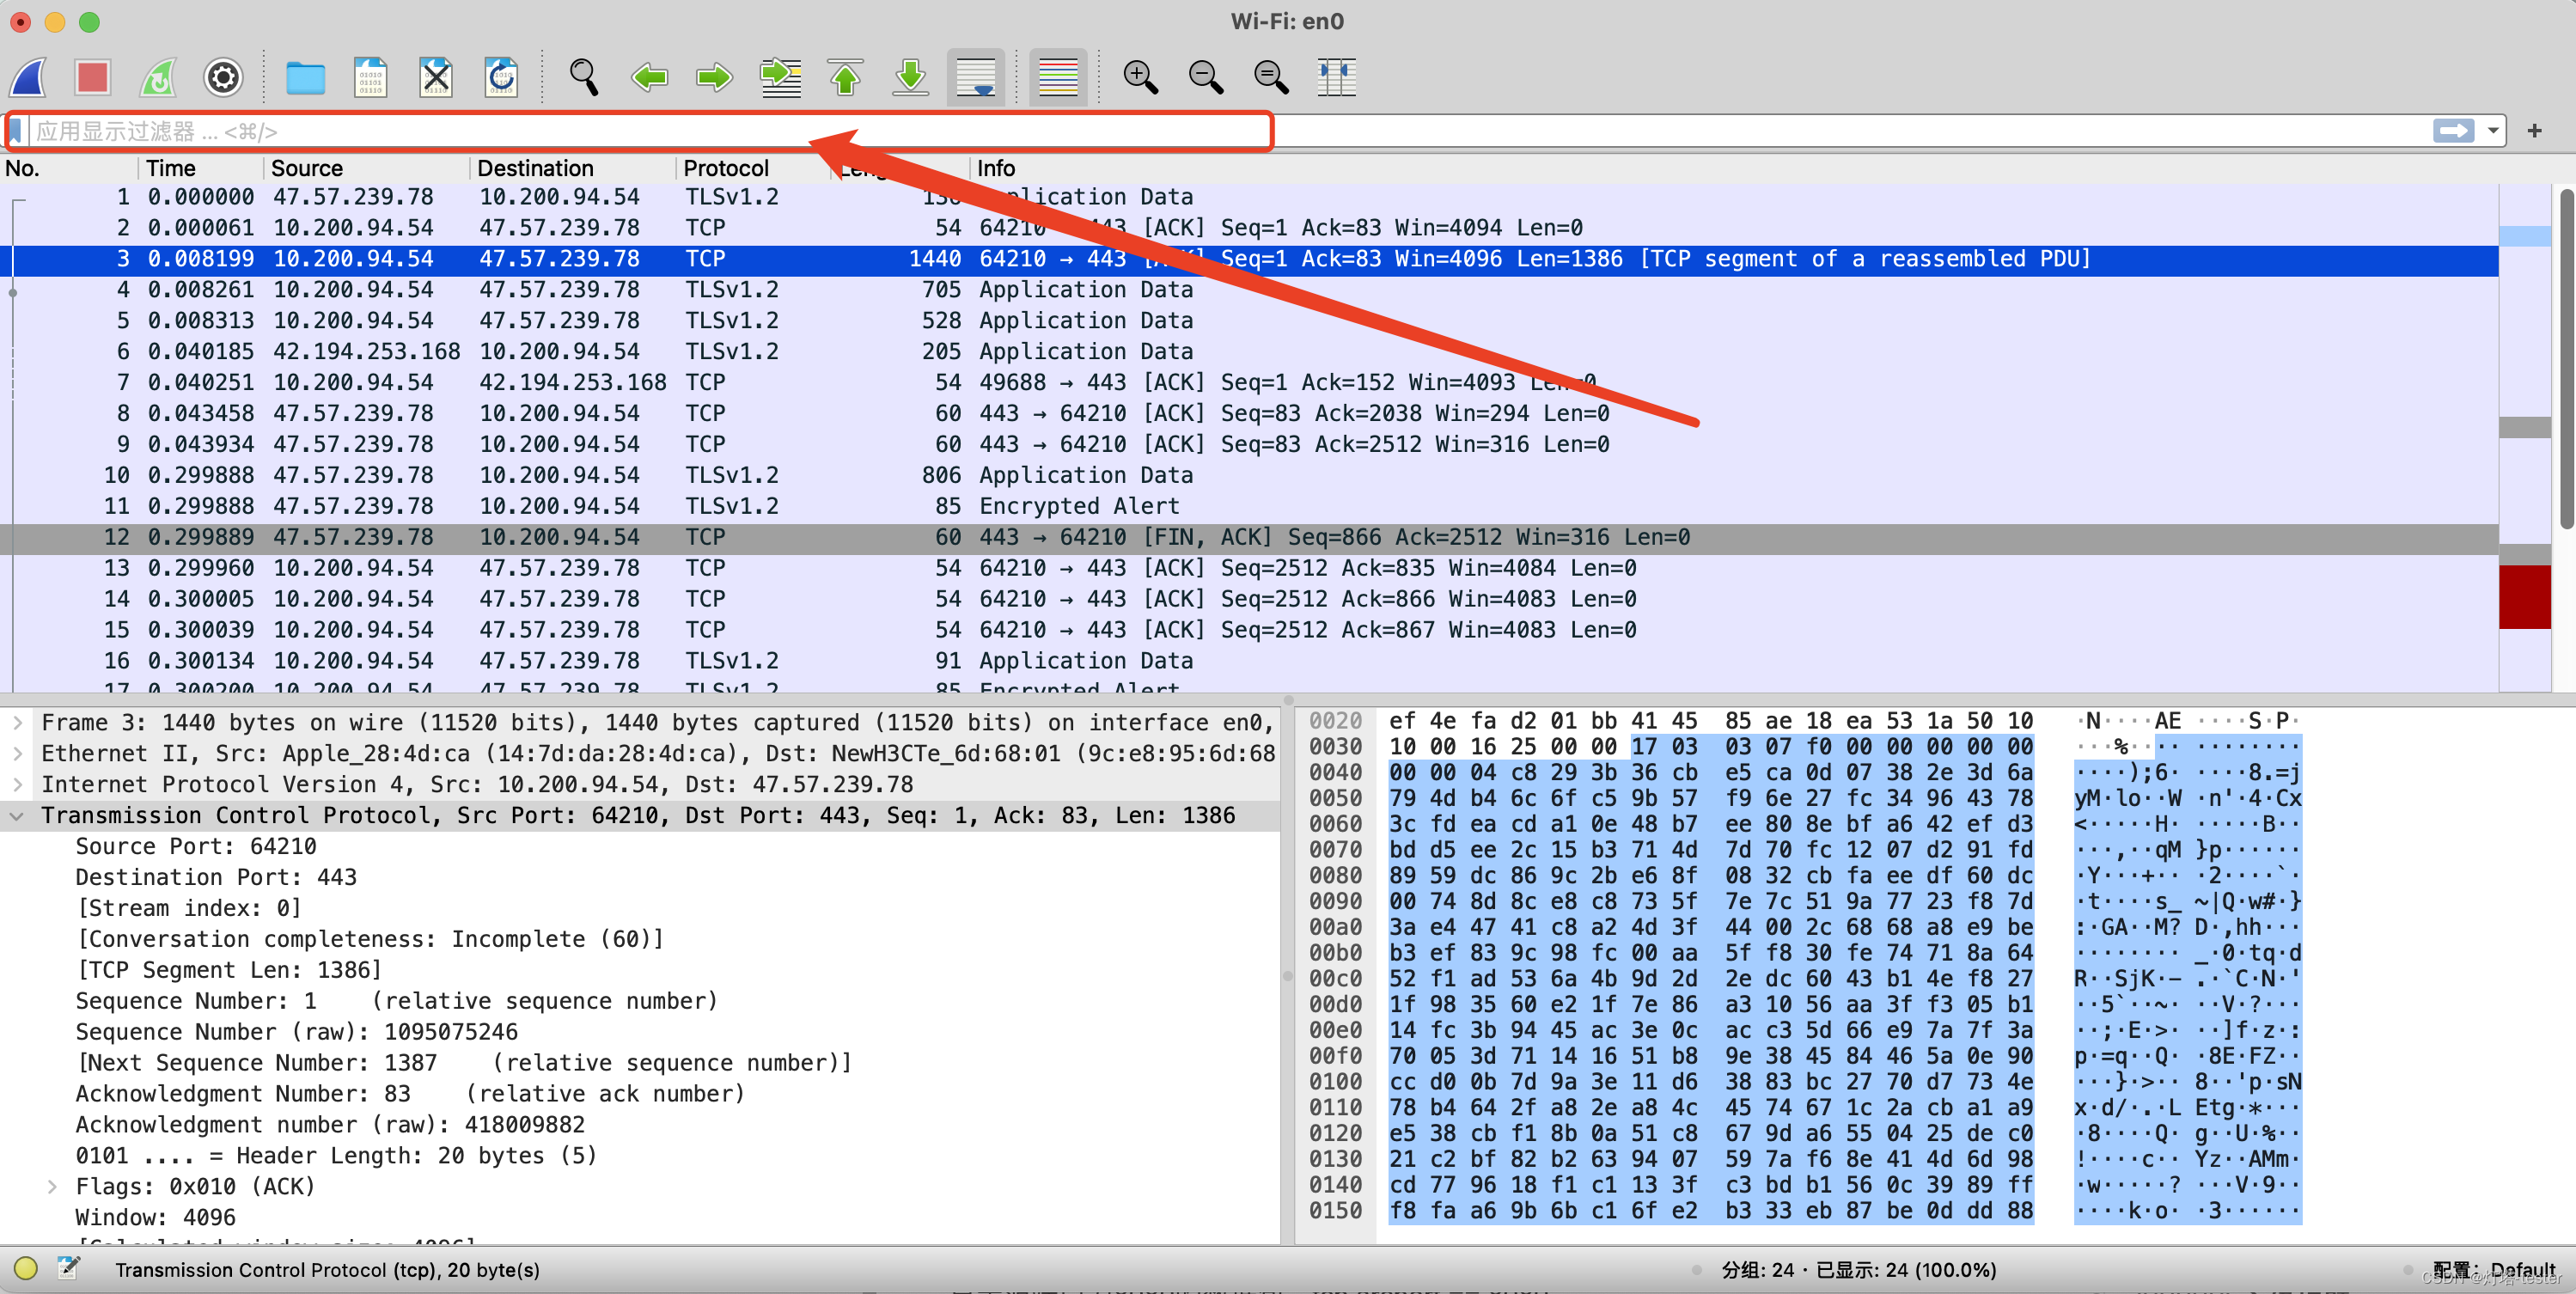
Task: Click the Default profile in status bar
Action: [2494, 1269]
